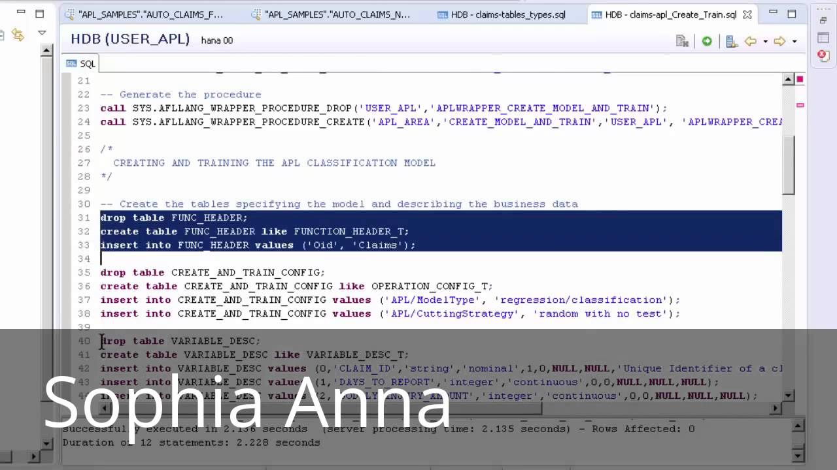
Task: Place cursor in AFLLANG_WRAPPER_PROCEDURE_CREATE call line
Action: [x=441, y=122]
